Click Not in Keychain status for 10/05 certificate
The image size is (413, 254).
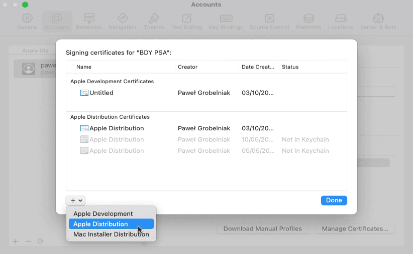point(305,139)
